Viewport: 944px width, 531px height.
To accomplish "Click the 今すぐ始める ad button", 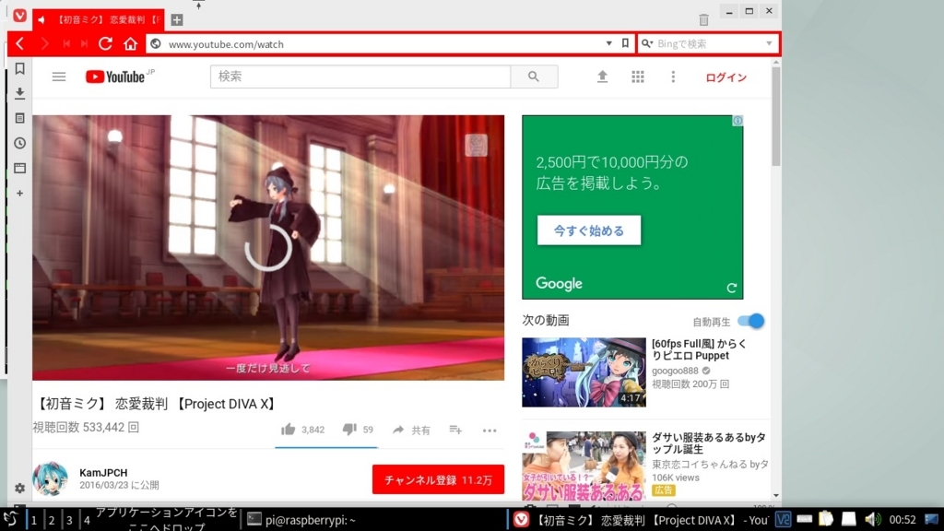I will [589, 230].
